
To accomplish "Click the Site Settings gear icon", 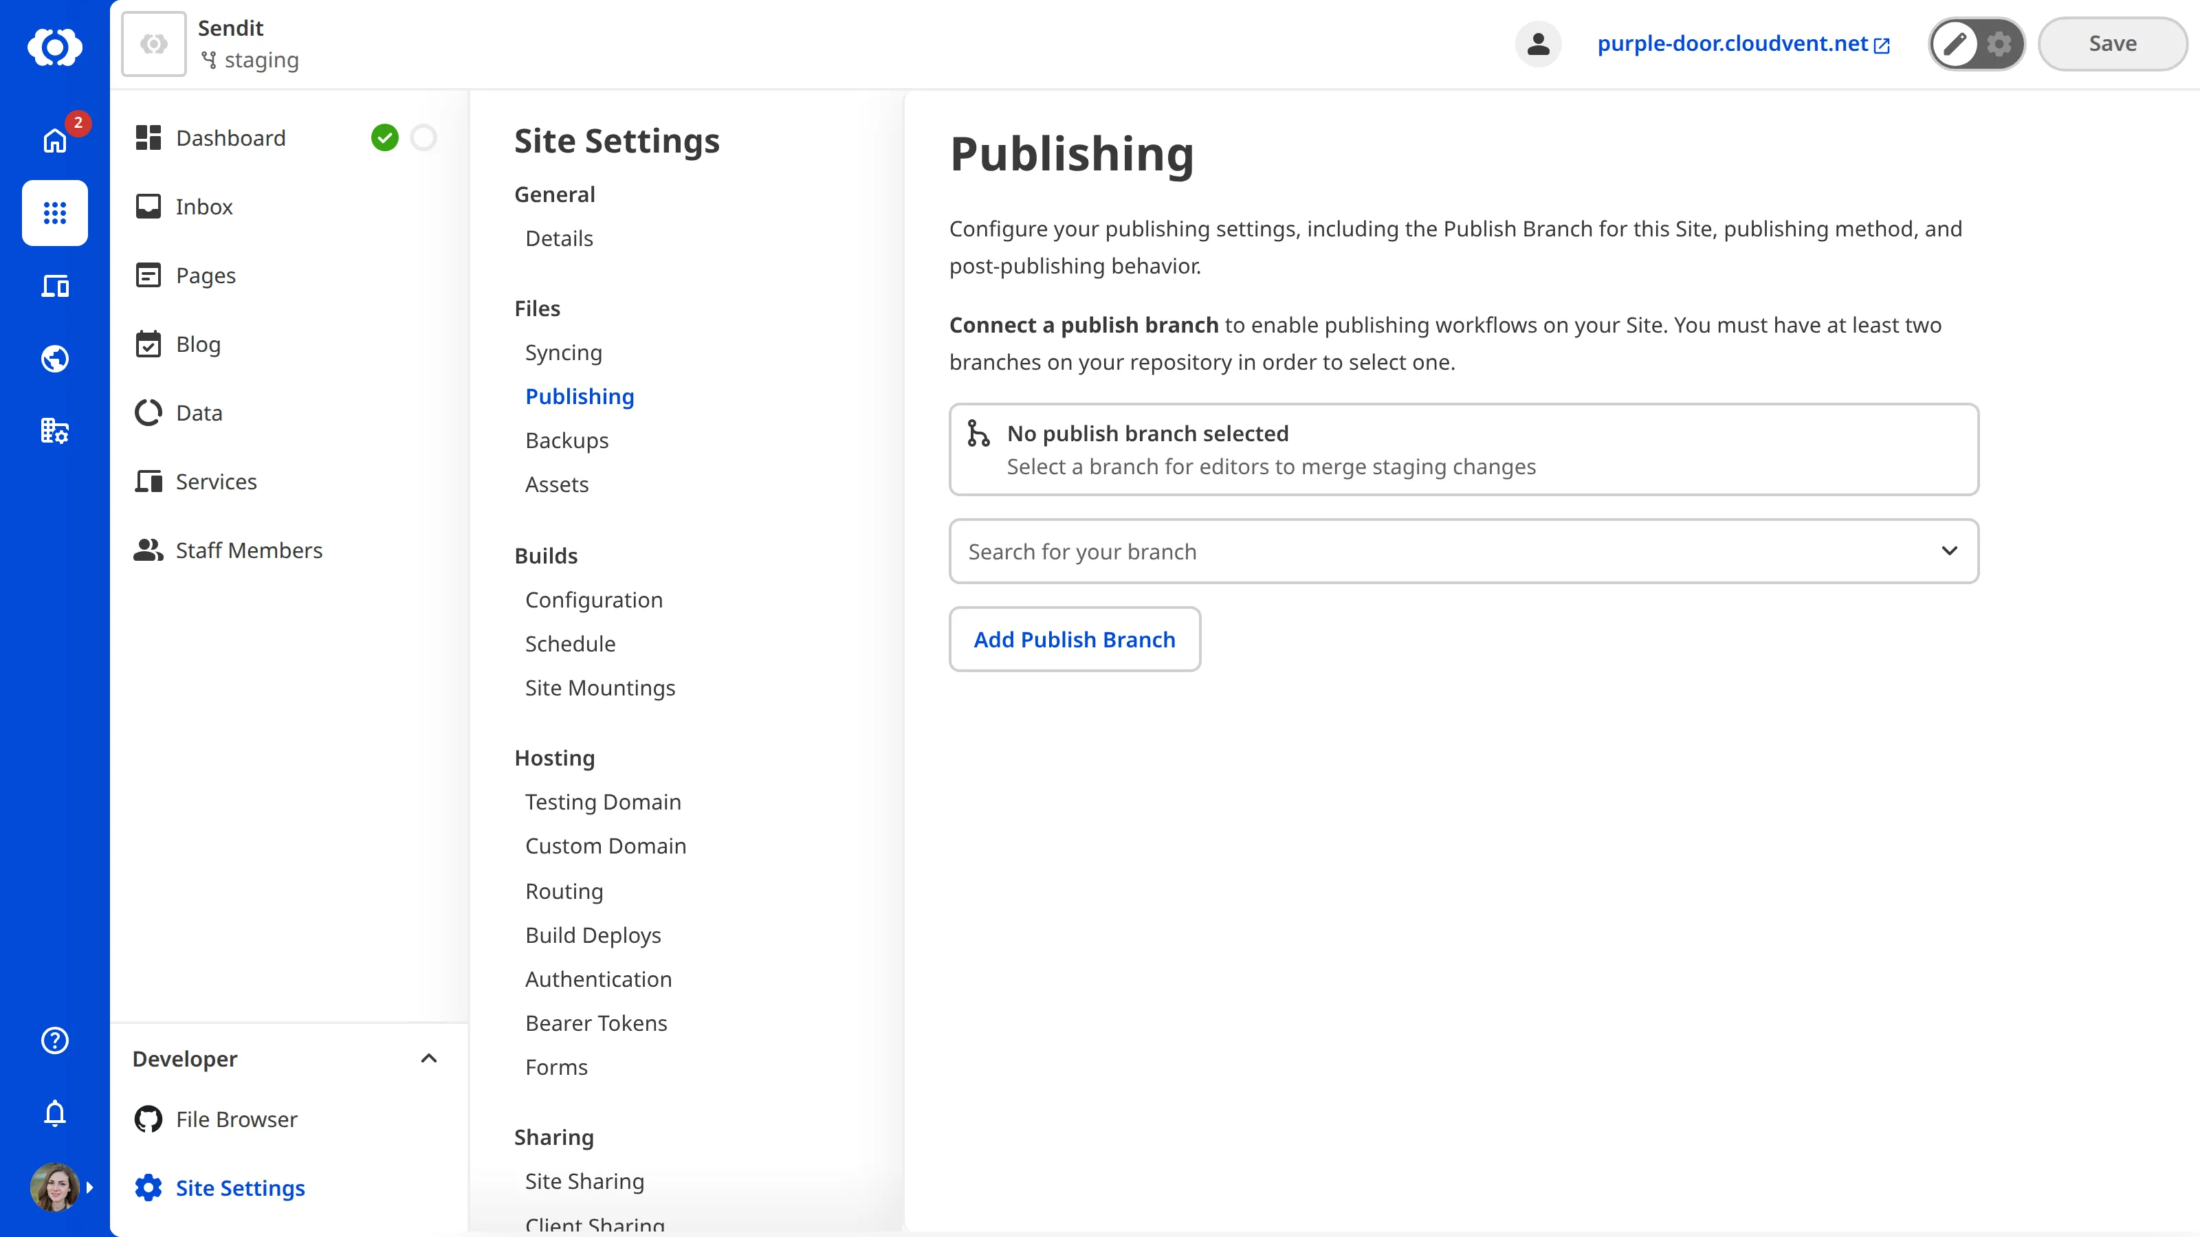I will [x=148, y=1188].
